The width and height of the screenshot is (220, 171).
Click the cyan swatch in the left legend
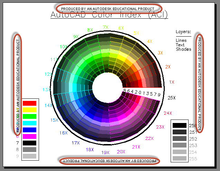pyautogui.click(x=29, y=123)
